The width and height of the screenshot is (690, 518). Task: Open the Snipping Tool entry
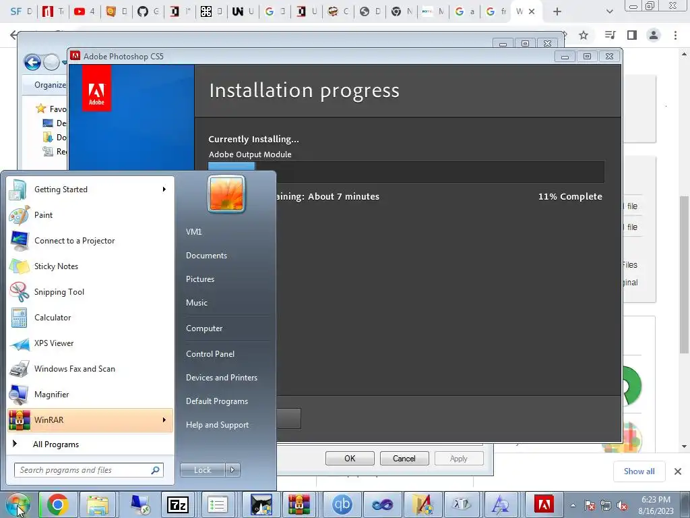[90, 292]
